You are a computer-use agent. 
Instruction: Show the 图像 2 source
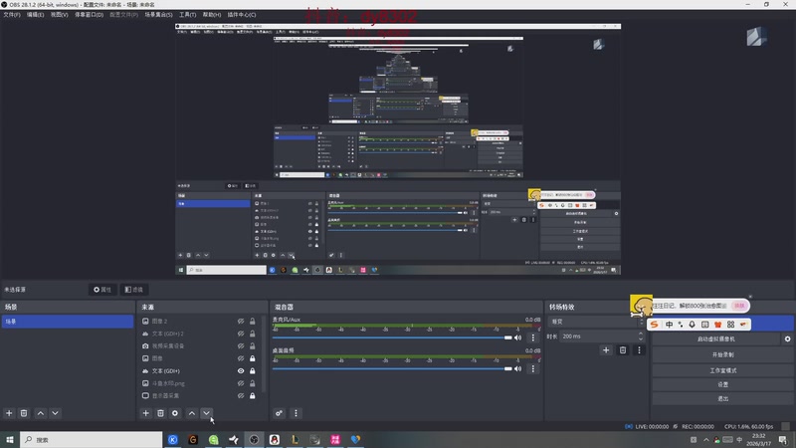tap(241, 322)
